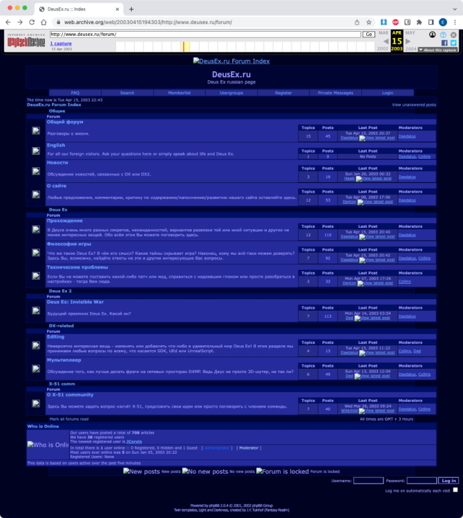
Task: Open the Общий форум forum
Action: [x=65, y=122]
